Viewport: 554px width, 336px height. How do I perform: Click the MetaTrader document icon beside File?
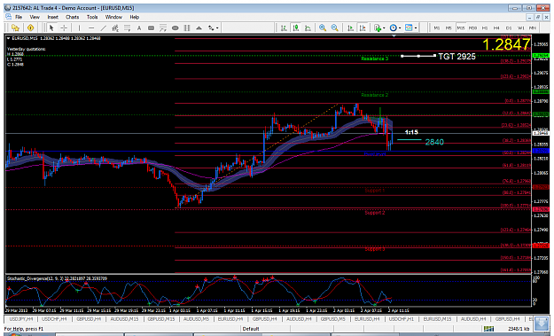pyautogui.click(x=8, y=17)
